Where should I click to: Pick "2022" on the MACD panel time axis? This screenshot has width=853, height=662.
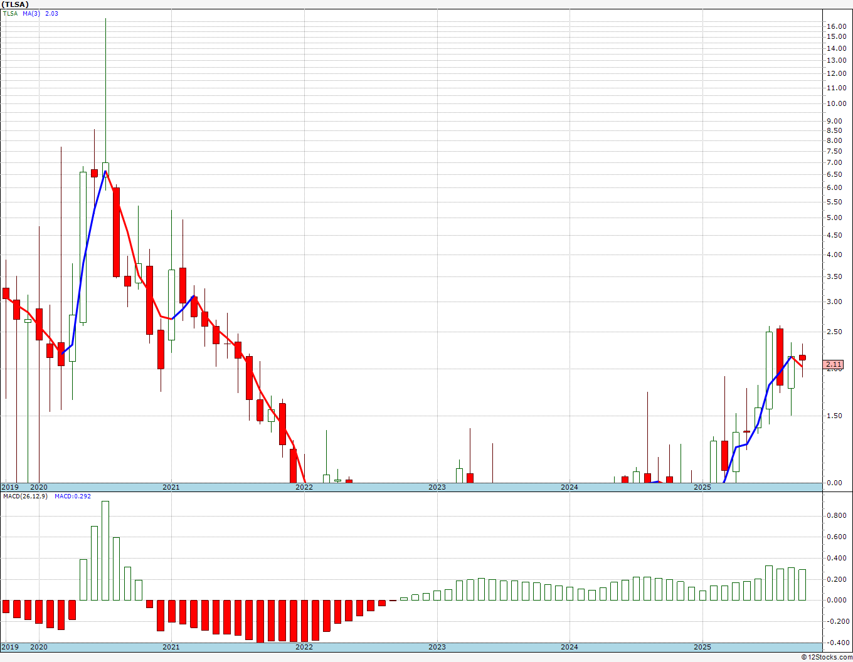304,647
